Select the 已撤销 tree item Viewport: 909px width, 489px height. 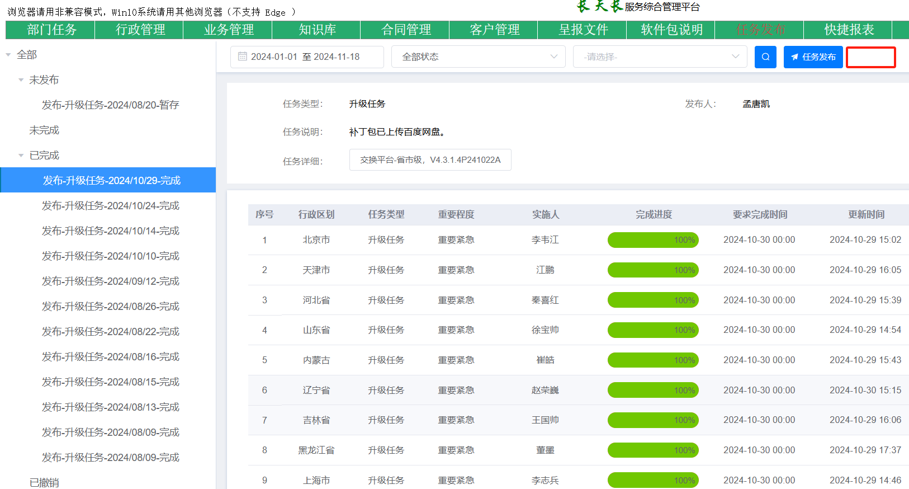click(44, 482)
